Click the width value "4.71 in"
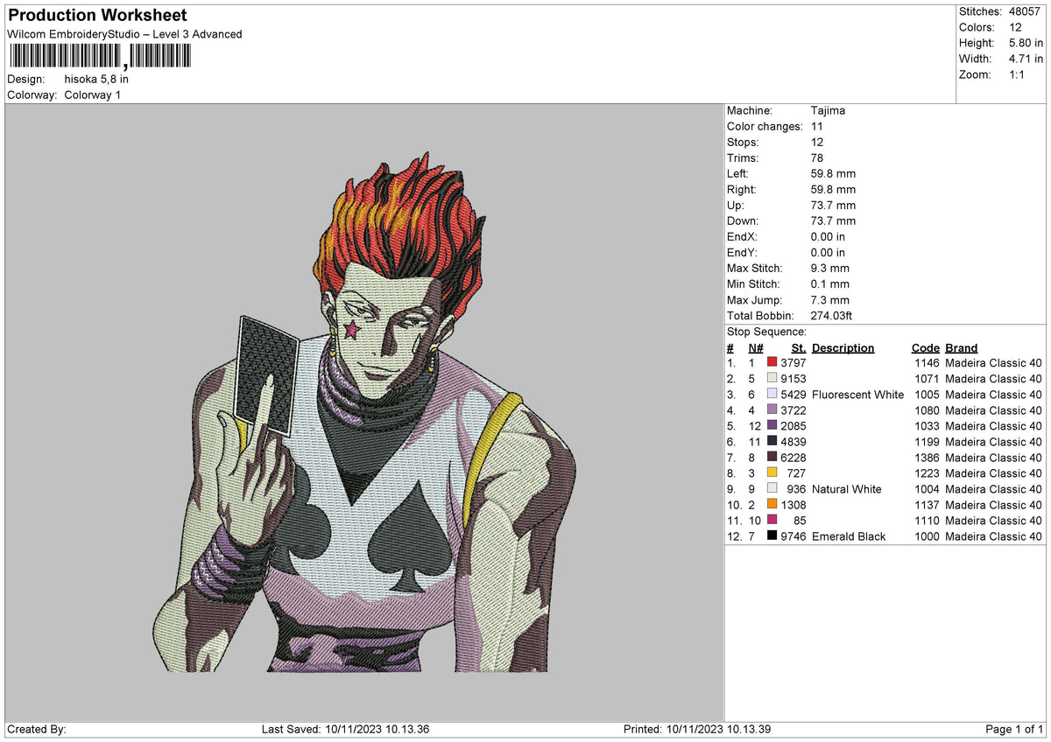The width and height of the screenshot is (1051, 742). (1026, 59)
